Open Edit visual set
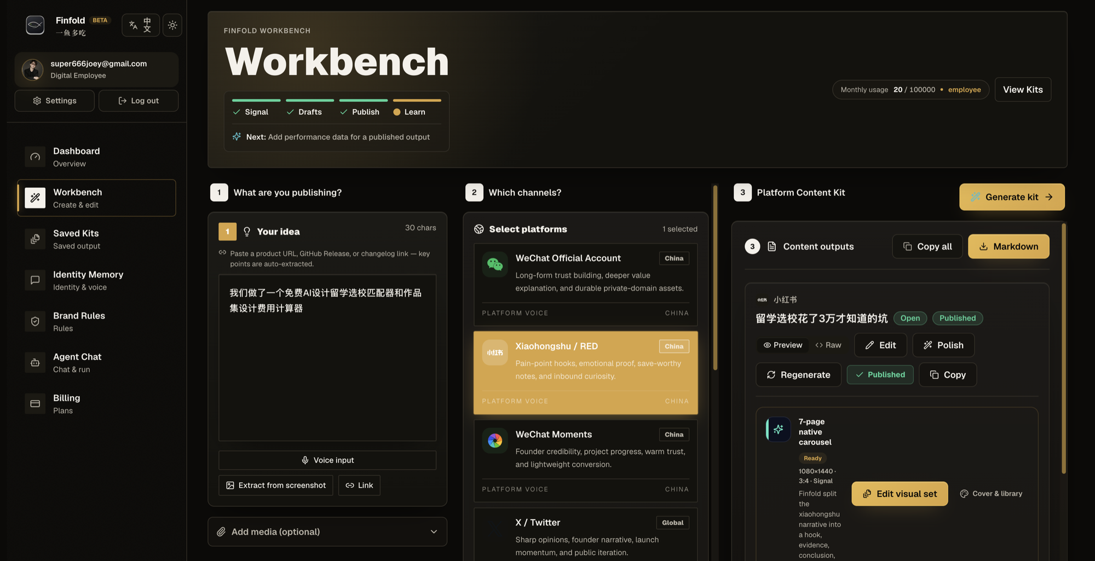Viewport: 1095px width, 561px height. pos(900,494)
